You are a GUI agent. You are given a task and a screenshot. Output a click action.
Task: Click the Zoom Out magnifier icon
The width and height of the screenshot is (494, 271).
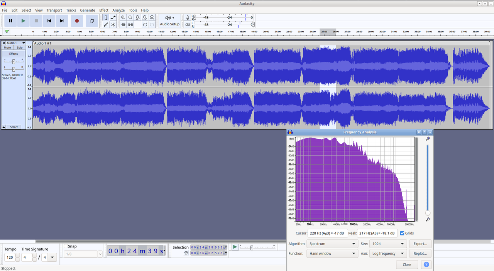click(130, 18)
